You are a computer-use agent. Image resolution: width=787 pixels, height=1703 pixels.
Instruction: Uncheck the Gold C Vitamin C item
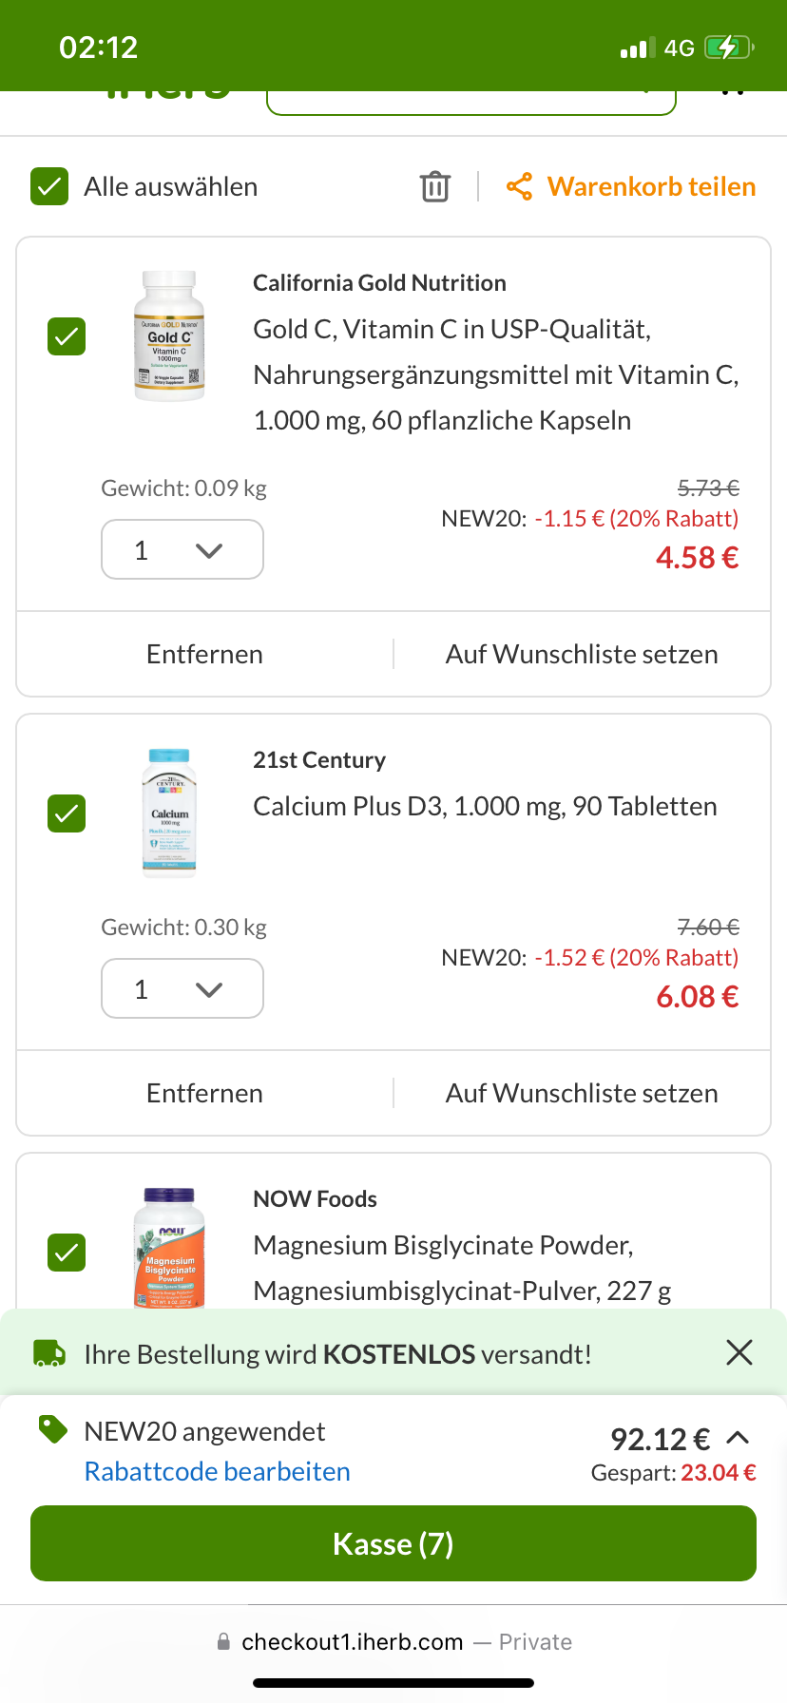(x=67, y=336)
